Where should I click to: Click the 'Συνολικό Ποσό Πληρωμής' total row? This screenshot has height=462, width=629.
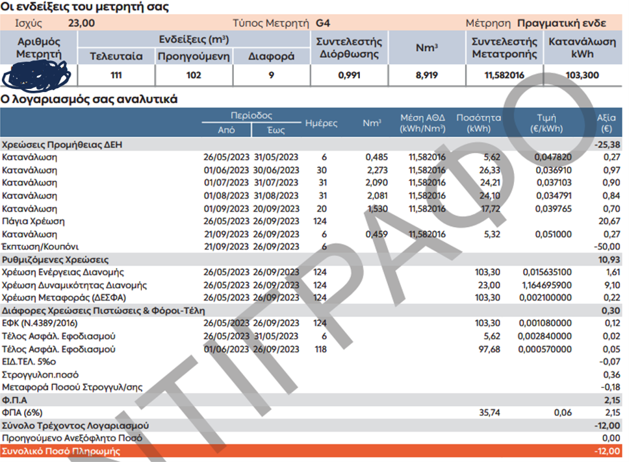click(x=311, y=451)
